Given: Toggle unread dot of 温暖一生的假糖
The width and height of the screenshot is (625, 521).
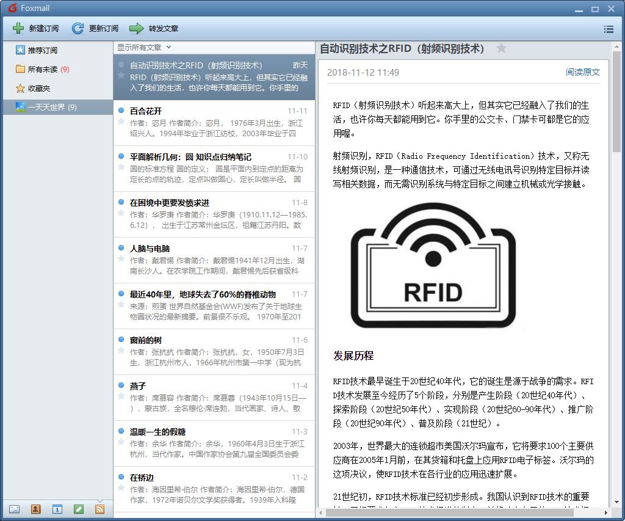Looking at the screenshot, I should [121, 431].
